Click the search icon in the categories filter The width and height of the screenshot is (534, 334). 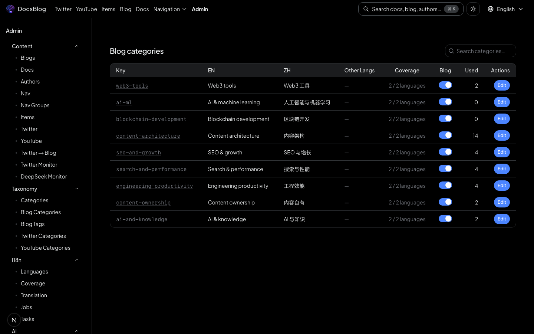click(451, 51)
